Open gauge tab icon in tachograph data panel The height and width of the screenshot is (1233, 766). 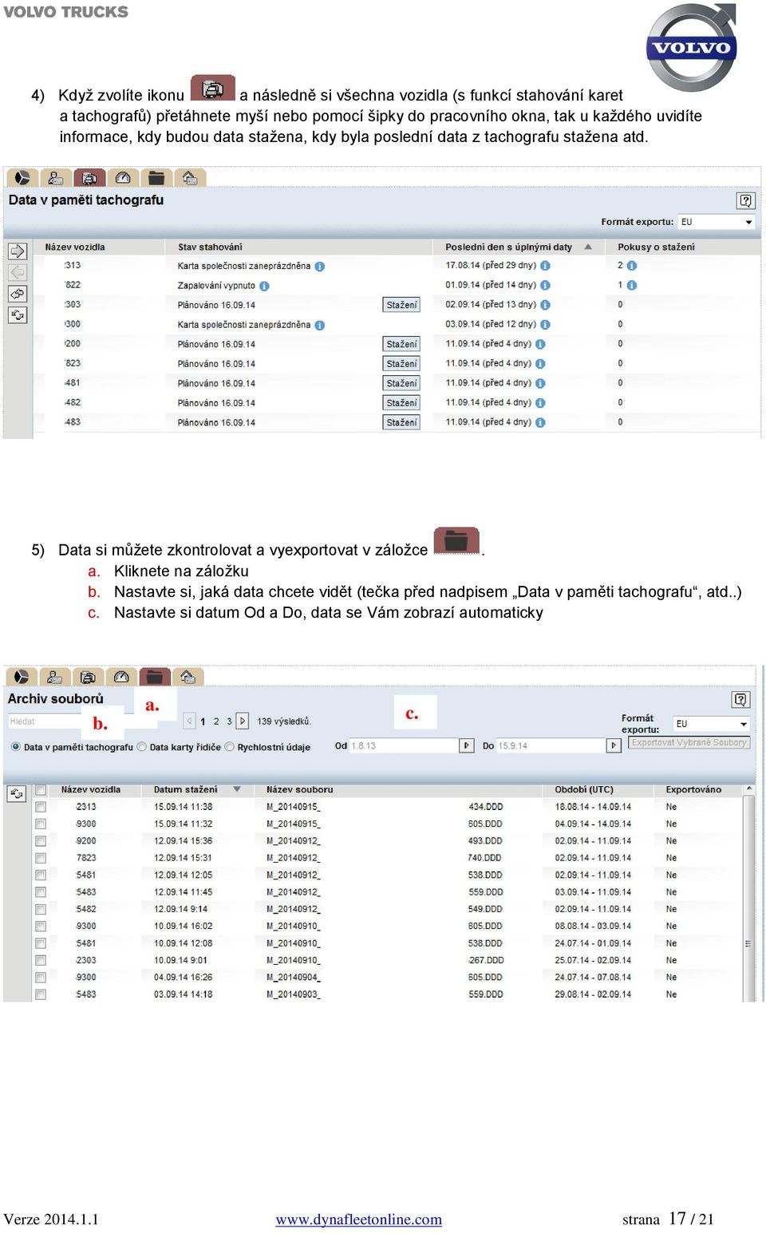[x=122, y=178]
